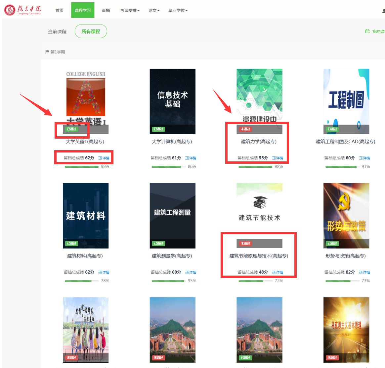This screenshot has width=385, height=368.
Task: Open the 信息技术基础 course cover
Action: (173, 101)
